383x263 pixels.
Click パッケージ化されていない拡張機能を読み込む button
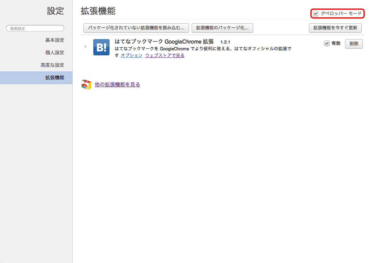[x=136, y=28]
